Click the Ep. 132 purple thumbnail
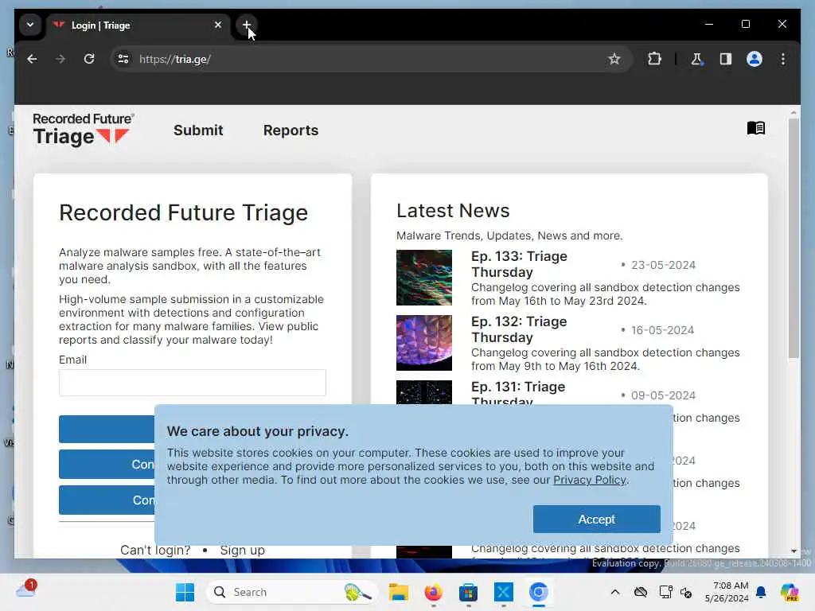The height and width of the screenshot is (611, 815). point(424,343)
